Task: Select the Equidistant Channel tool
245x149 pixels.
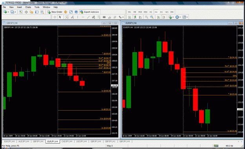Action: [x=94, y=17]
